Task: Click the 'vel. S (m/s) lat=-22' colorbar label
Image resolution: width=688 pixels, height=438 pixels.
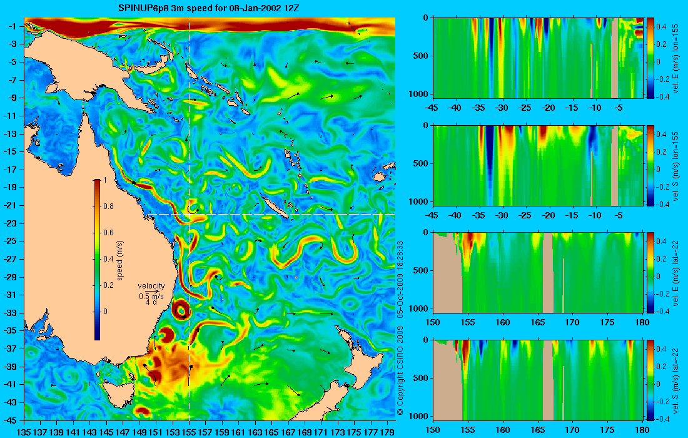Action: click(675, 380)
